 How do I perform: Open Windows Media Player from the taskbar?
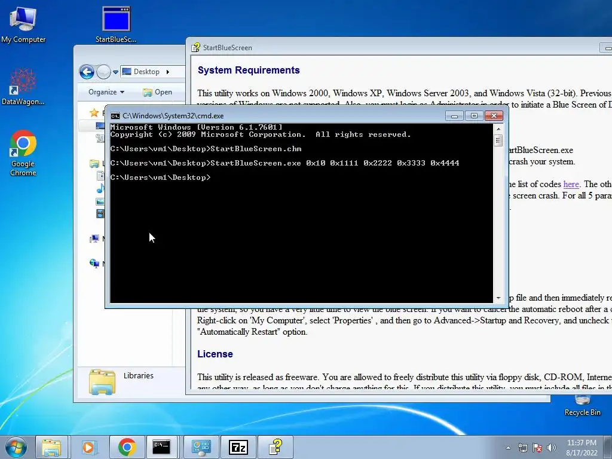click(89, 447)
